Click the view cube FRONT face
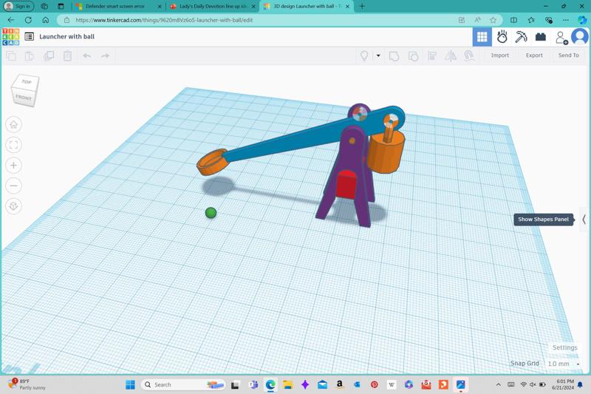The height and width of the screenshot is (394, 591). click(x=24, y=98)
